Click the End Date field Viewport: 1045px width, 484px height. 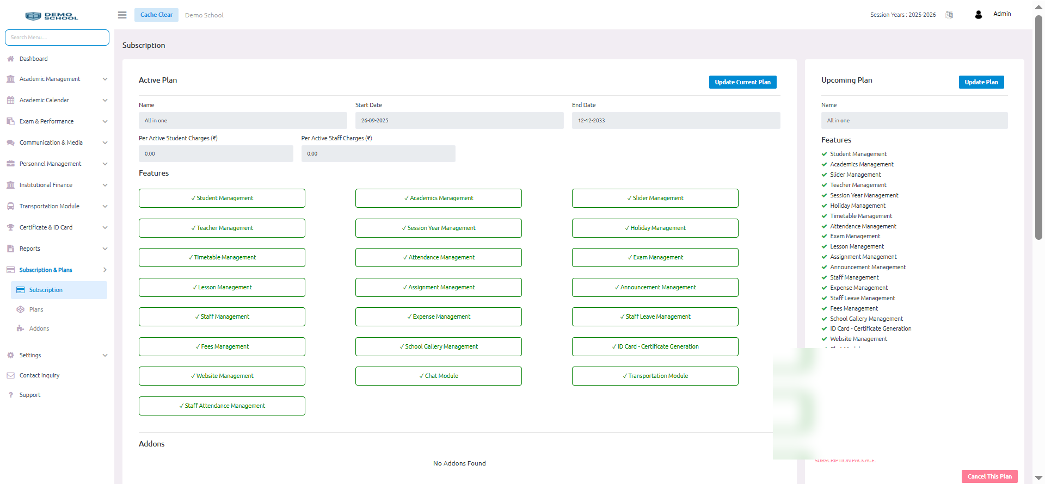point(676,121)
